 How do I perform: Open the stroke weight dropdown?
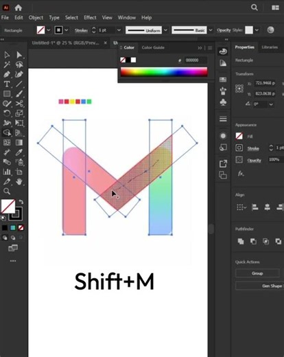pyautogui.click(x=119, y=30)
